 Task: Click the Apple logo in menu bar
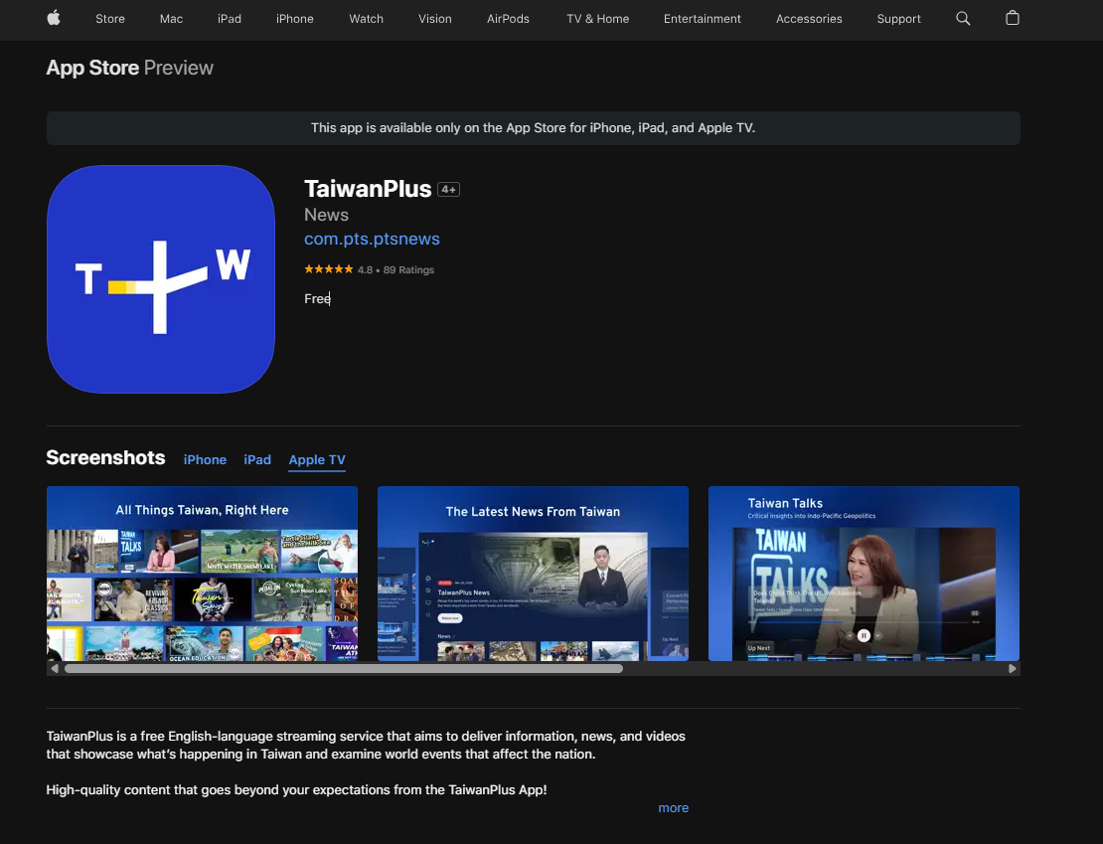coord(54,18)
